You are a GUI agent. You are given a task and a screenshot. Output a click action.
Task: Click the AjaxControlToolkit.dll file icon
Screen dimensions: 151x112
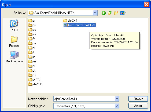65,25
